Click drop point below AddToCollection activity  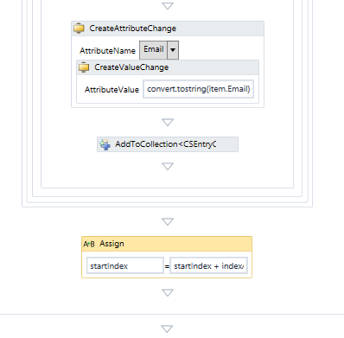click(168, 166)
